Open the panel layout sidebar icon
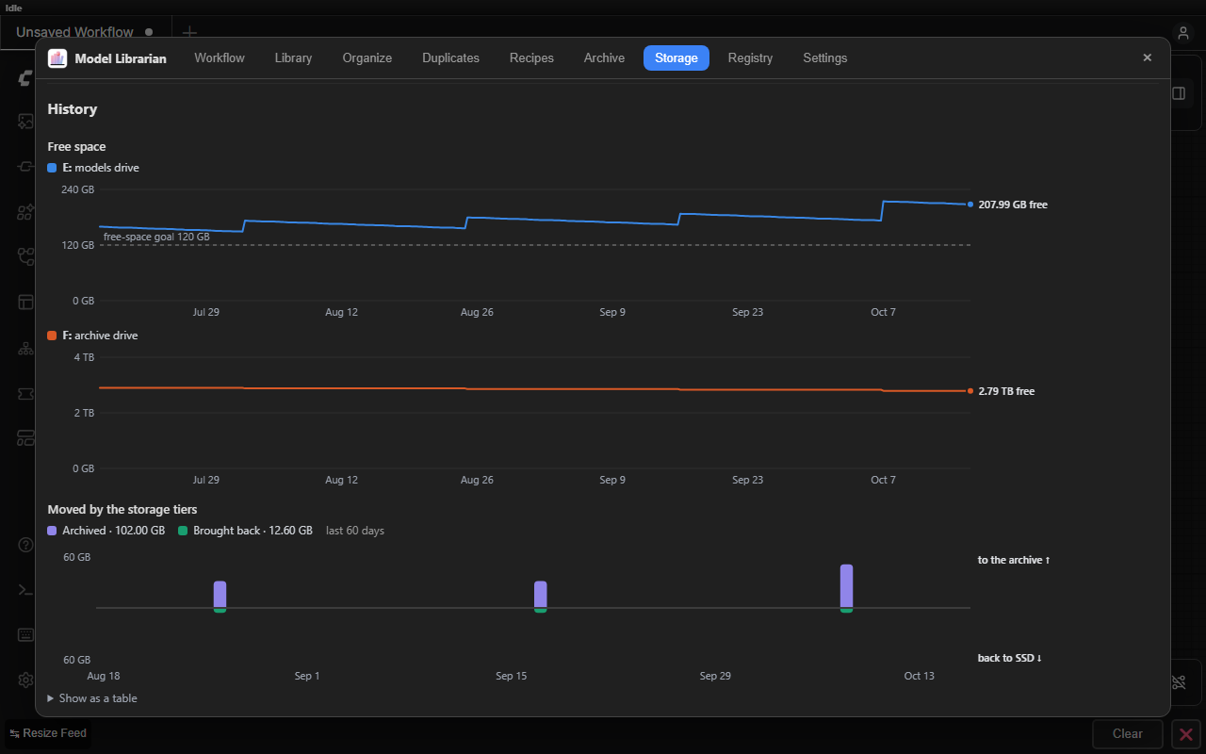 point(25,303)
